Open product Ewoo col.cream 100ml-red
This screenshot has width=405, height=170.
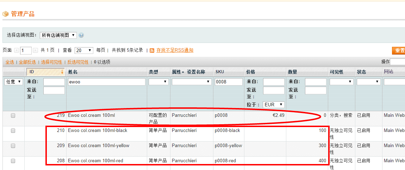point(95,161)
